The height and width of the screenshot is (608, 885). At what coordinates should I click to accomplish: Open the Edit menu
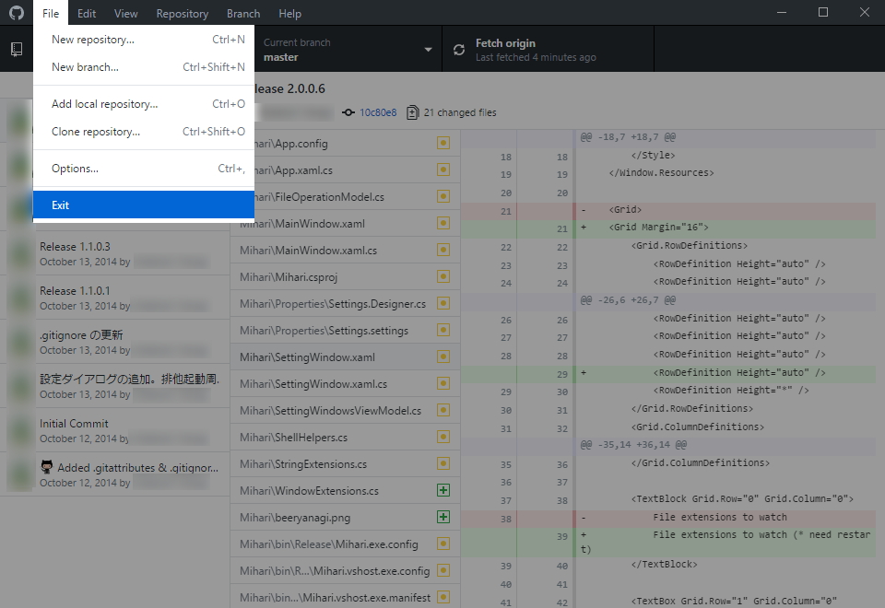point(86,13)
